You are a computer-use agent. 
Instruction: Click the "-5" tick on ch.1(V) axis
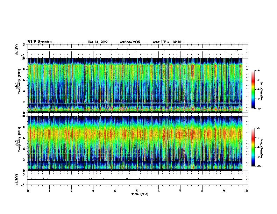click(x=23, y=55)
